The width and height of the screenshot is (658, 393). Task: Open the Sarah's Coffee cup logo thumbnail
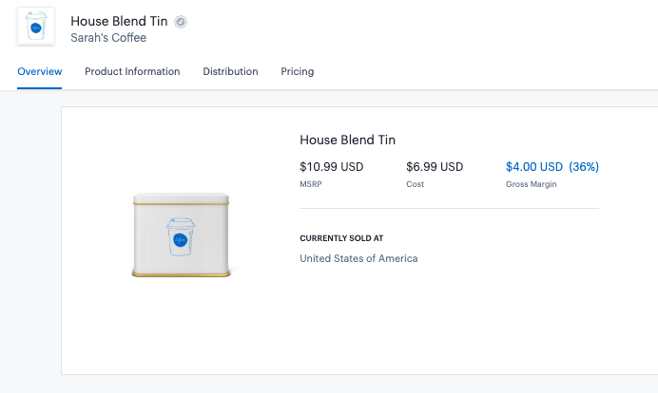point(36,26)
